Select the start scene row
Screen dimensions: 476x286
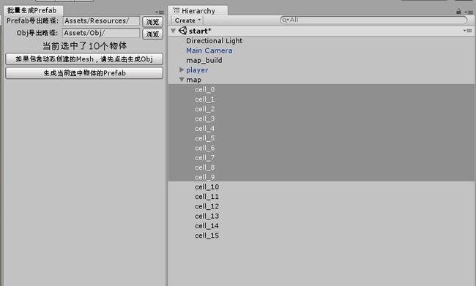point(321,31)
